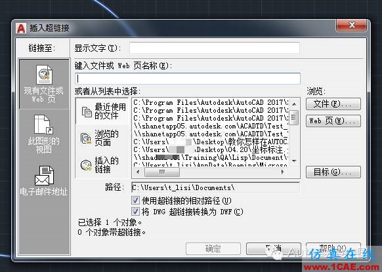
Task: Choose the view of this drawing icon
Action: (x=43, y=125)
